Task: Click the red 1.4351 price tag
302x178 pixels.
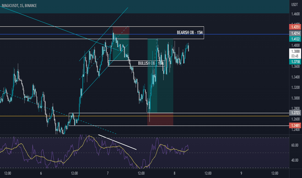Action: tap(295, 27)
